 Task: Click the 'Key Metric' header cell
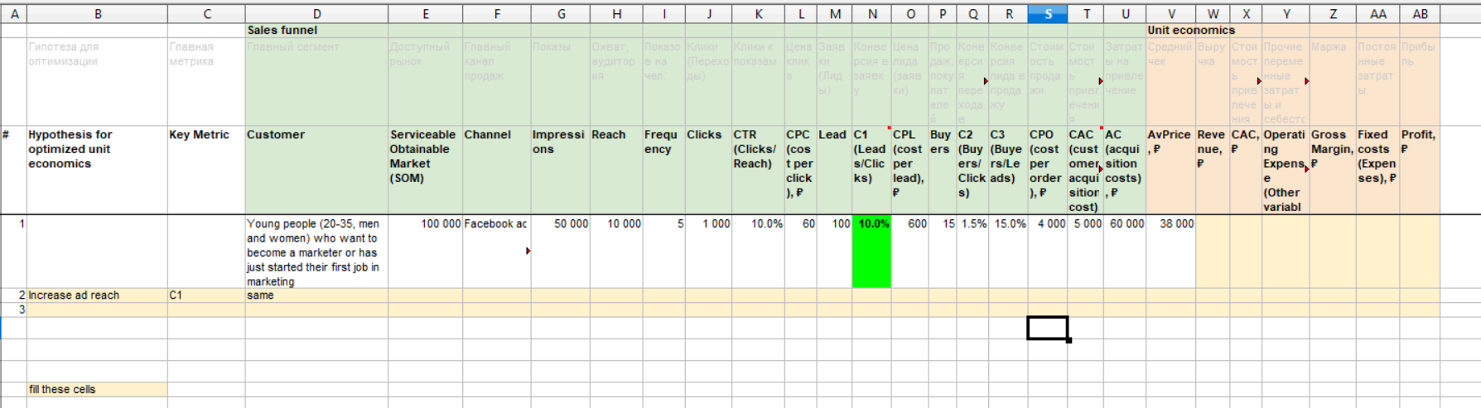click(x=206, y=170)
